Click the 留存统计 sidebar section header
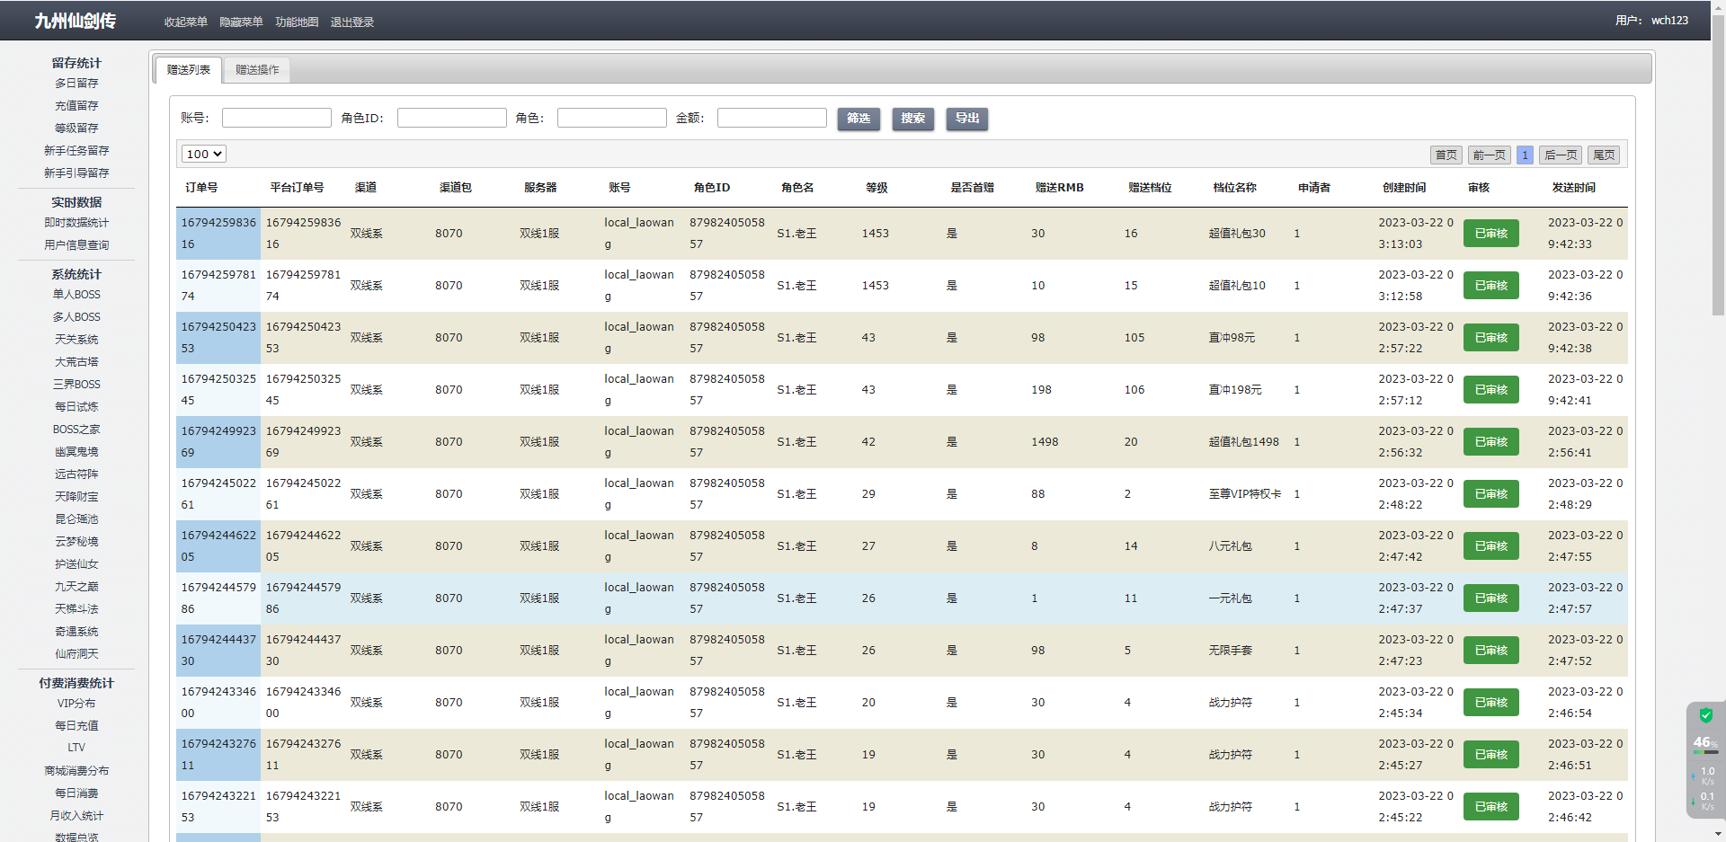Image resolution: width=1726 pixels, height=842 pixels. click(x=76, y=63)
